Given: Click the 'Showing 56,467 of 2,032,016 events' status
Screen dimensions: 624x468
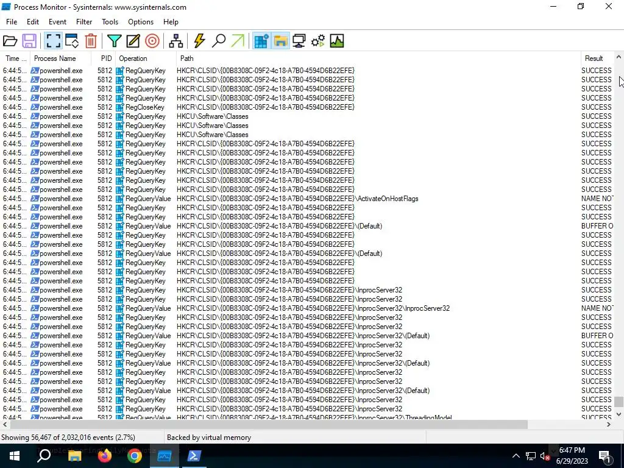Looking at the screenshot, I should (68, 438).
